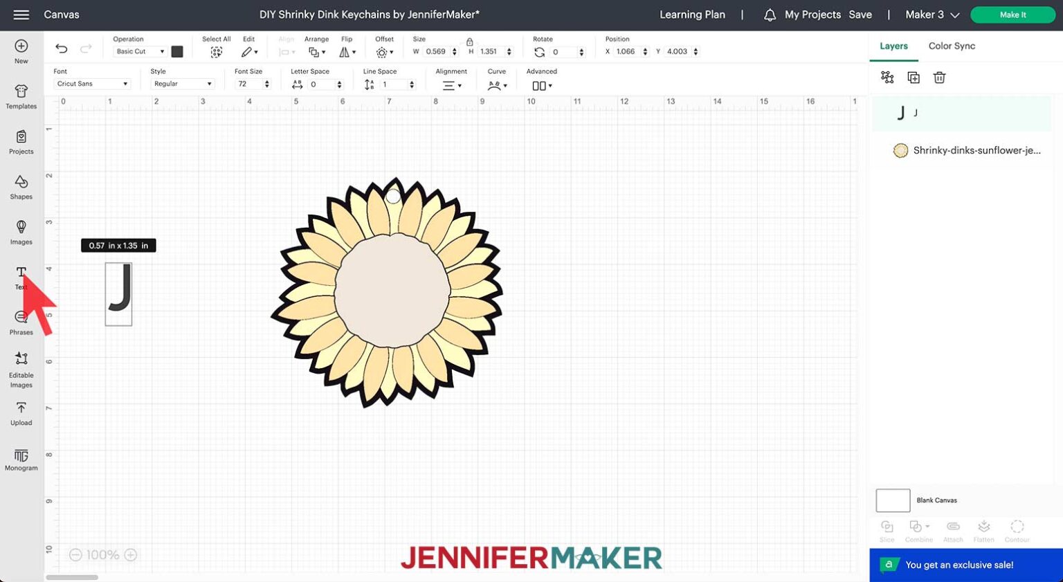Open the Edit pencil menu

pyautogui.click(x=249, y=52)
